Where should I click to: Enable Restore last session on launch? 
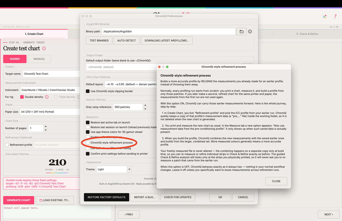(x=88, y=127)
